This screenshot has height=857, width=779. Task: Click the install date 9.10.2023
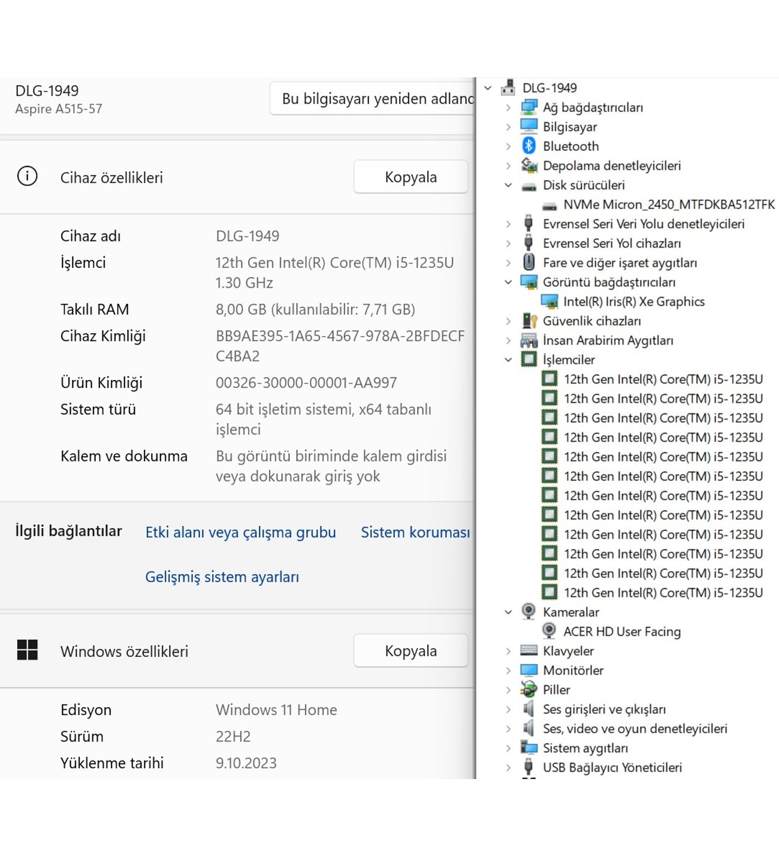246,763
